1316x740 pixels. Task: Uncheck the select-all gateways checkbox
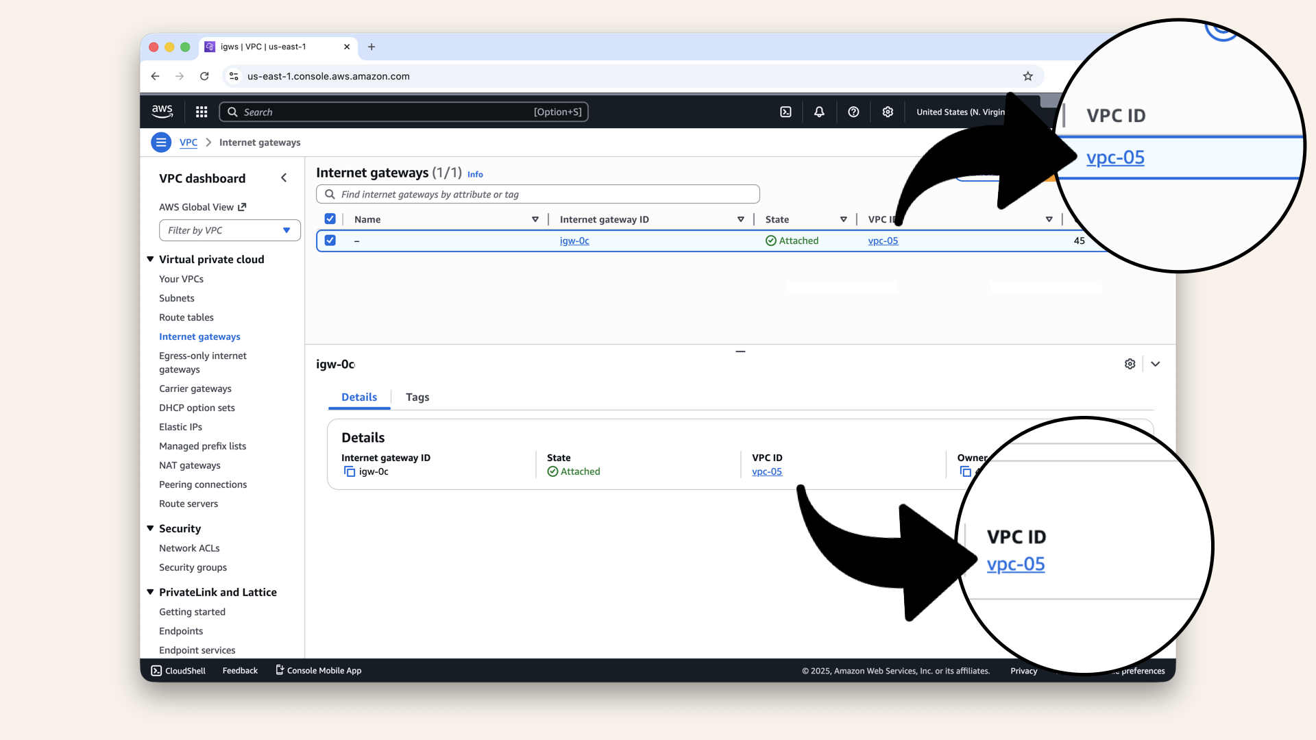(330, 219)
